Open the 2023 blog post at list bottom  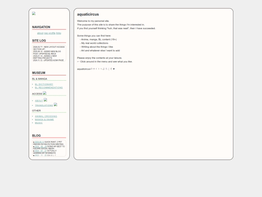(x=41, y=155)
